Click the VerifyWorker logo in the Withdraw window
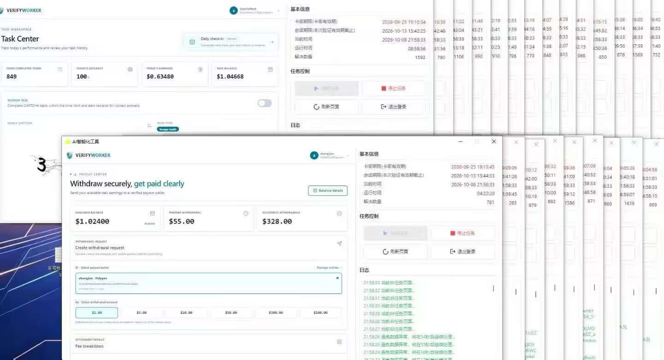Viewport: 664px width, 360px height. tap(89, 155)
